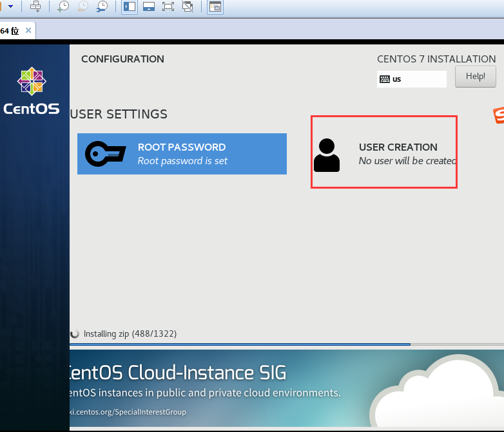Click the Cloud-Instance SIG banner heading
Screen dimensions: 504x432
pyautogui.click(x=178, y=373)
